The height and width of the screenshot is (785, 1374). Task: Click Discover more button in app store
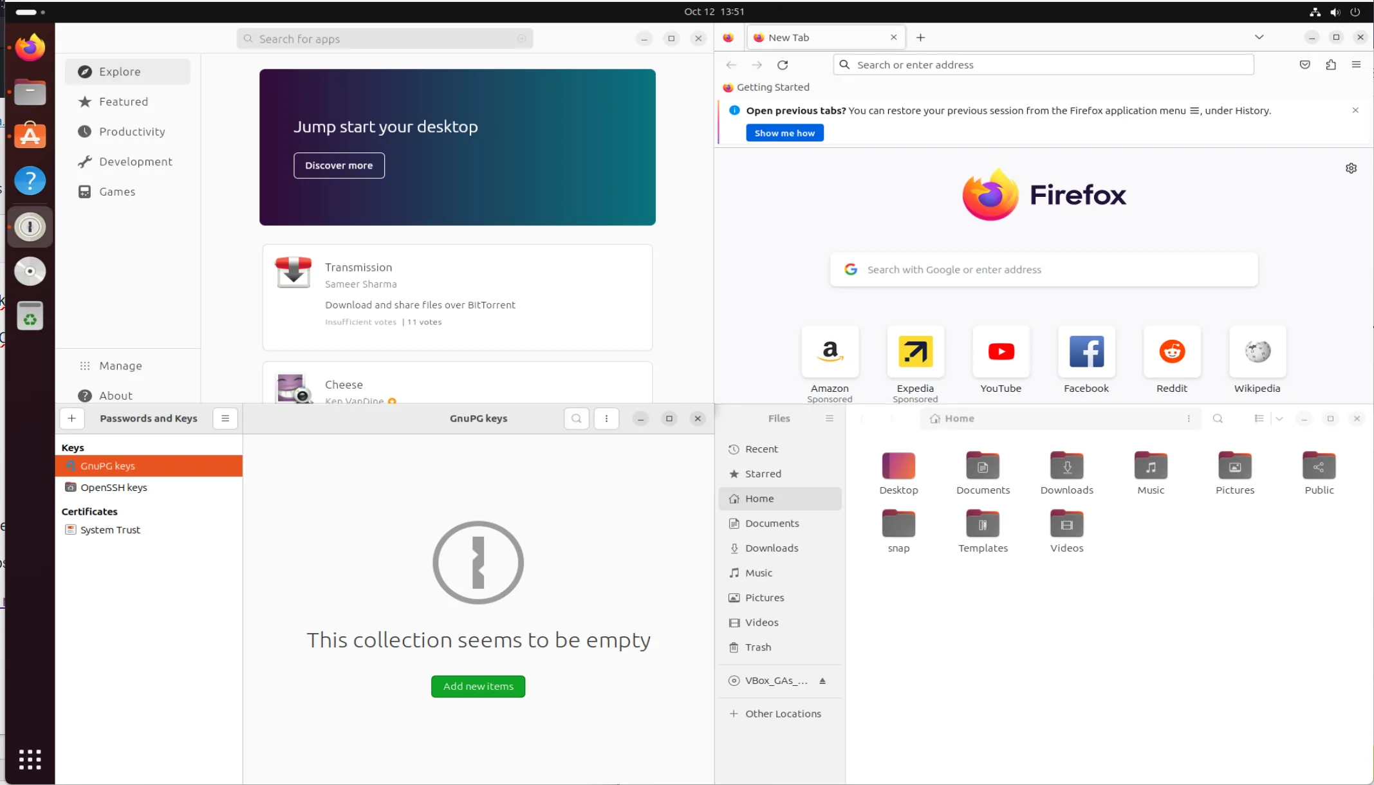pos(339,165)
